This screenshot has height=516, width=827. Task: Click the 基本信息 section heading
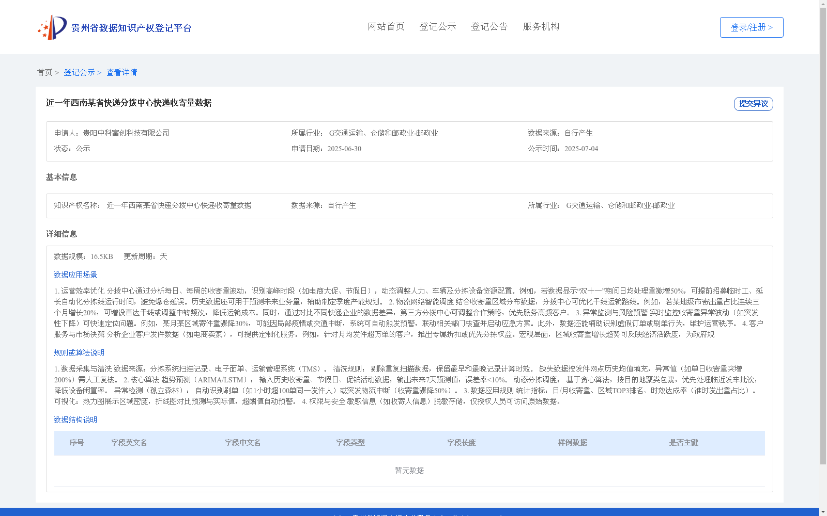(x=62, y=178)
